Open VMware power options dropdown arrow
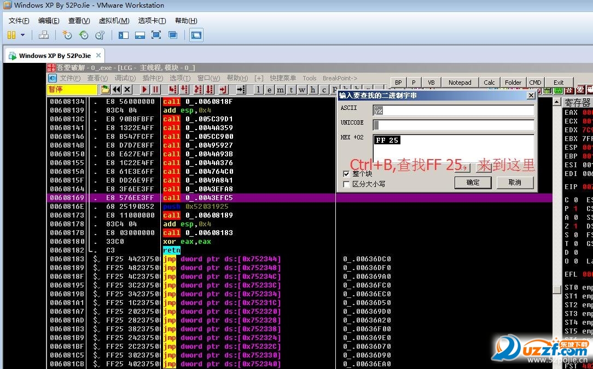The width and height of the screenshot is (593, 369). [22, 35]
